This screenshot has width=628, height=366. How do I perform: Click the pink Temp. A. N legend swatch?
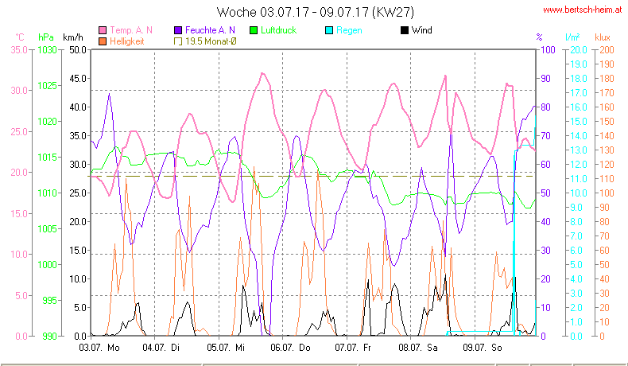click(x=103, y=30)
